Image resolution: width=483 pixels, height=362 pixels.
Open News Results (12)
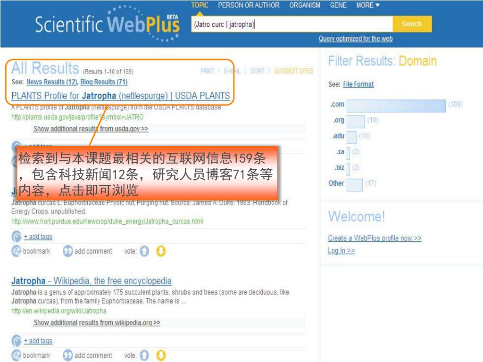coord(52,82)
